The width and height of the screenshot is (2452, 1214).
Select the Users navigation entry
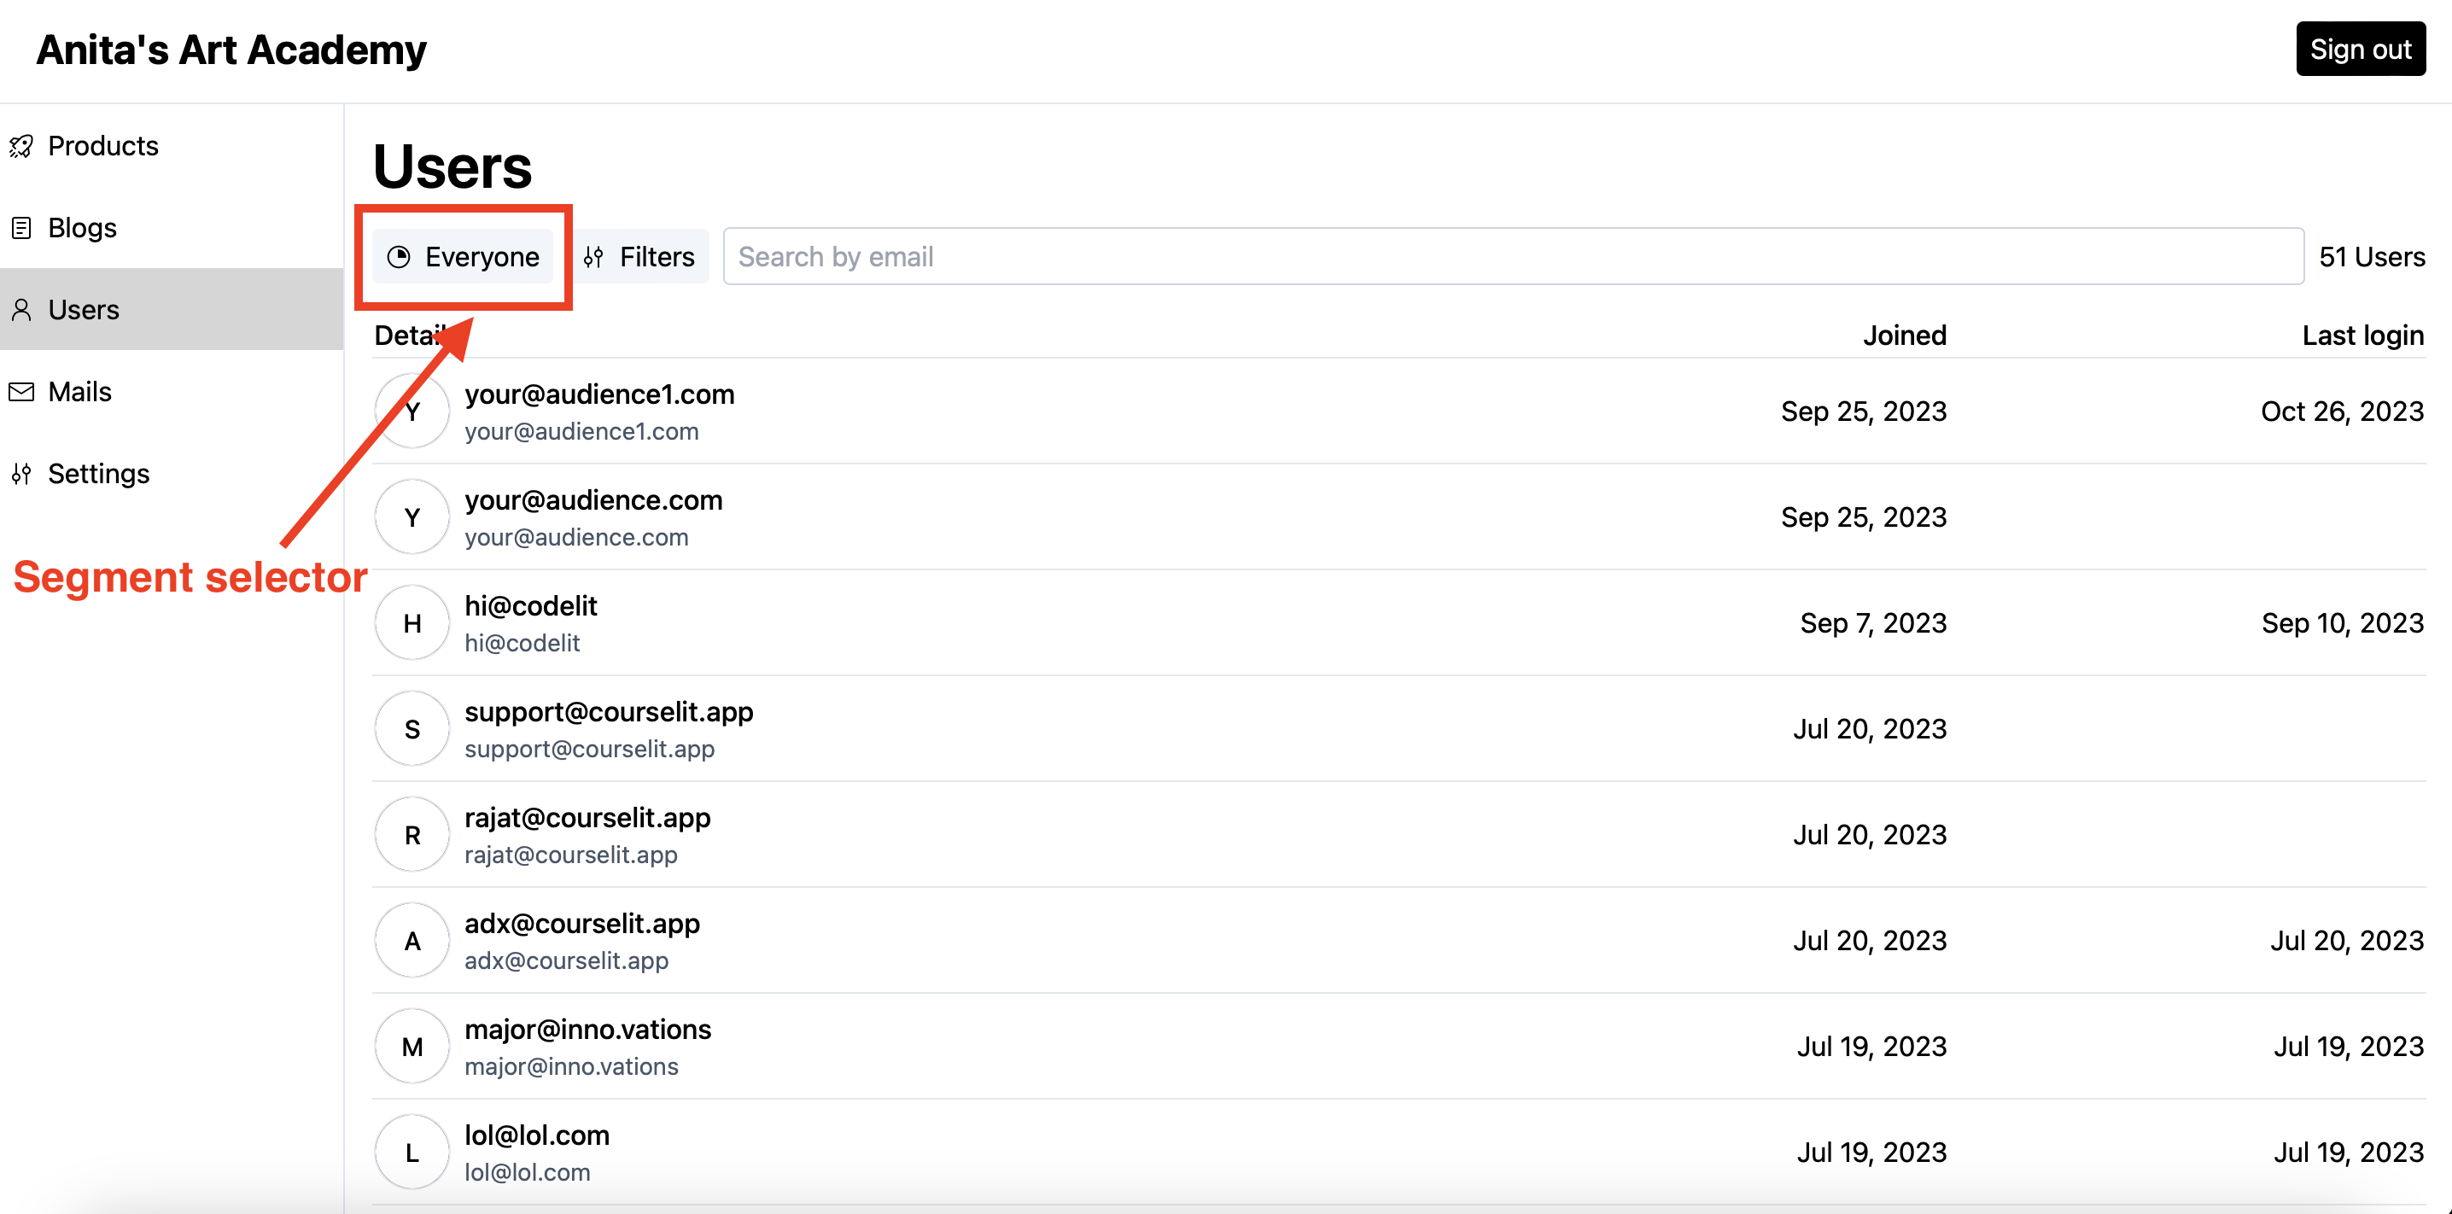(x=83, y=308)
